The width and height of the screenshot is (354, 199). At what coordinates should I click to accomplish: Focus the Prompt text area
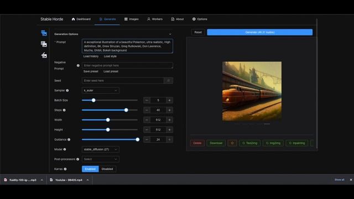(127, 46)
